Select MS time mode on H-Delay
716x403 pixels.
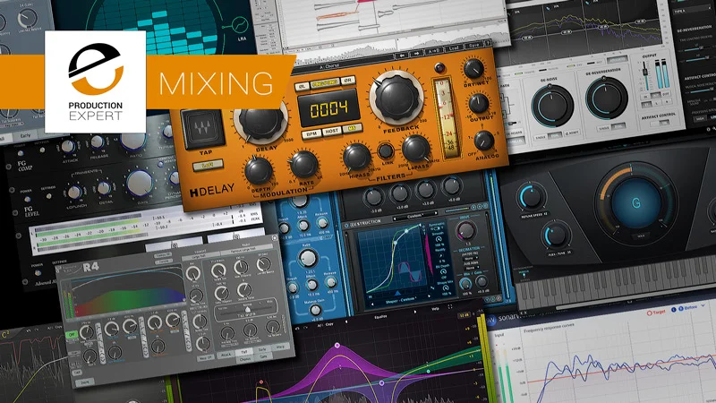[x=352, y=128]
